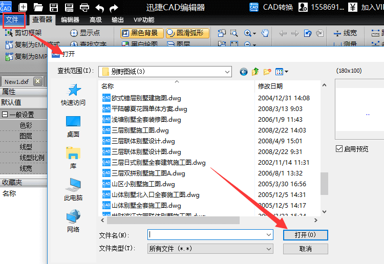Select the pan hand tool
This screenshot has height=264, width=384.
(265, 33)
